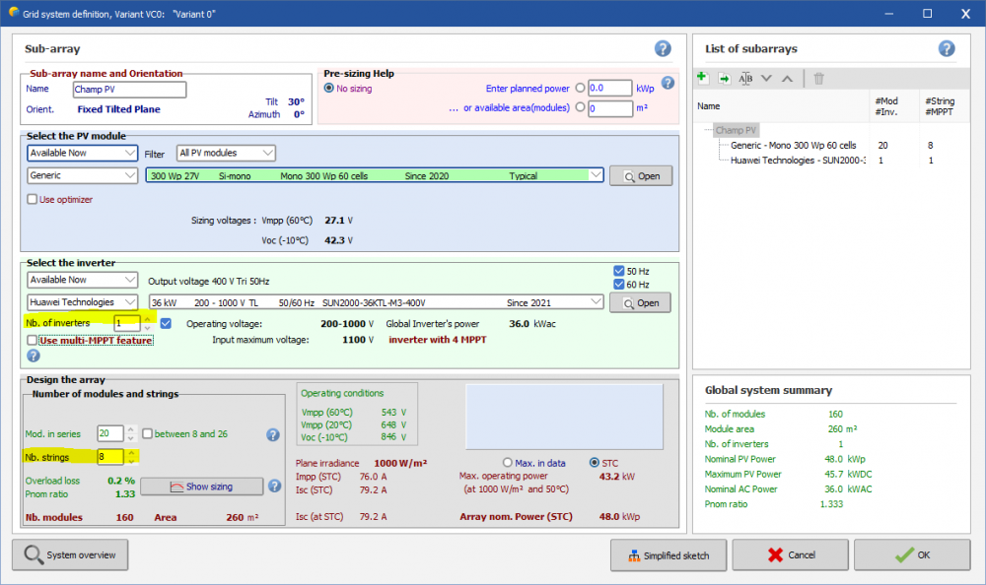Duplicate subarray using green arrow icon

point(724,78)
